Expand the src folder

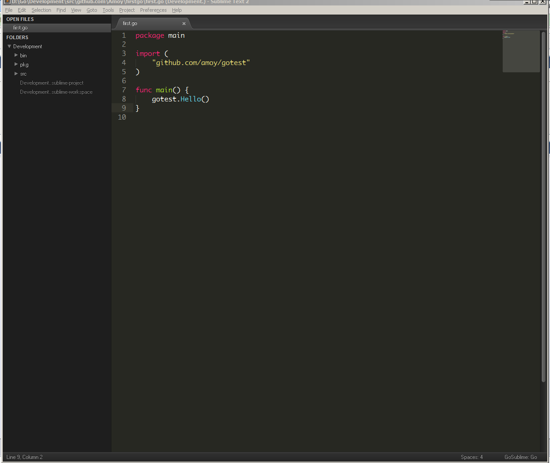point(16,73)
